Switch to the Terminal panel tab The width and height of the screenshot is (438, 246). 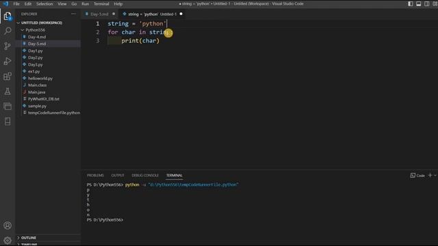pos(175,176)
